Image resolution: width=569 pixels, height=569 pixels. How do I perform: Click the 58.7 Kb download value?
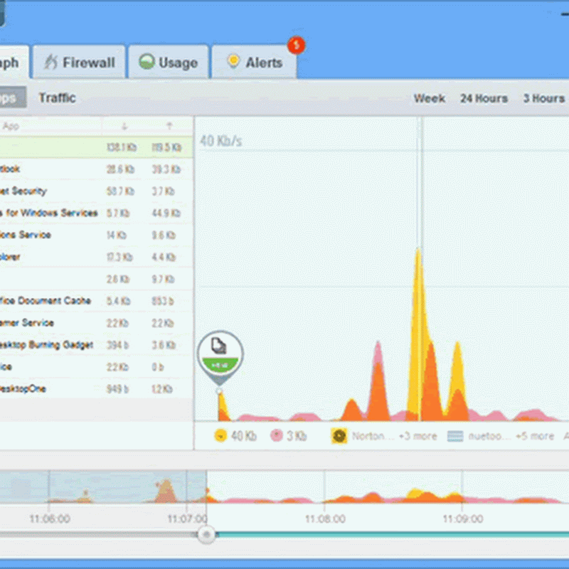click(120, 191)
